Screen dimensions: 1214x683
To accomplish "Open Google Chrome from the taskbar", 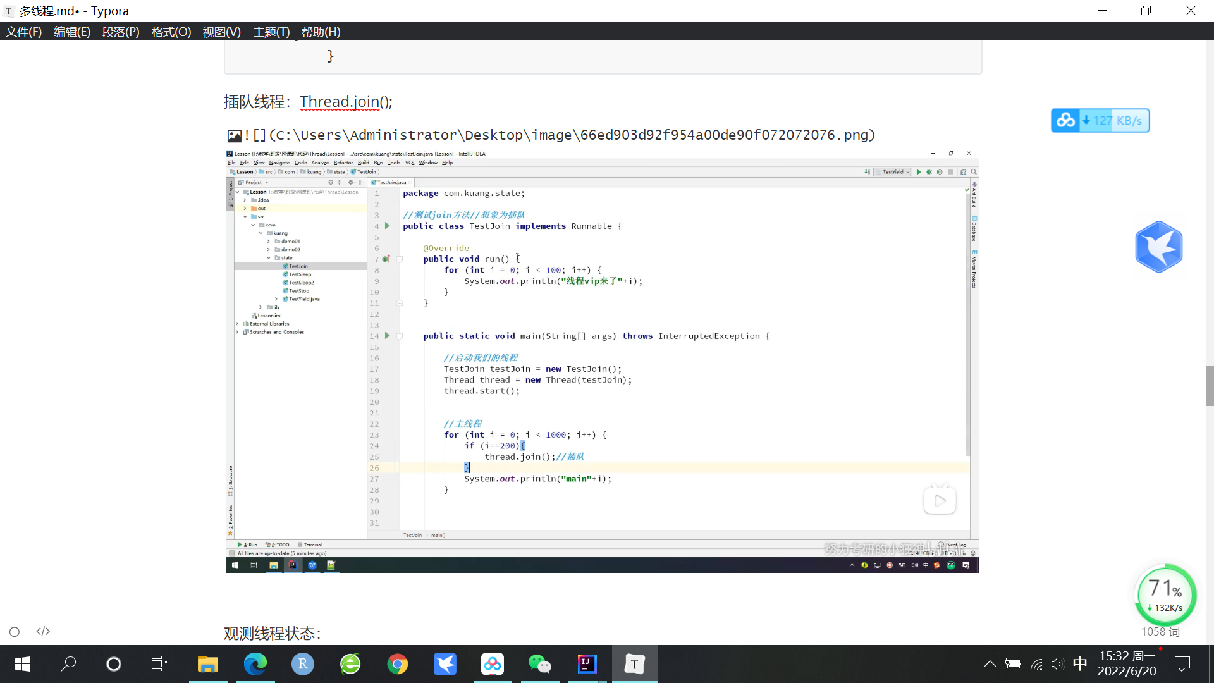I will (x=398, y=664).
